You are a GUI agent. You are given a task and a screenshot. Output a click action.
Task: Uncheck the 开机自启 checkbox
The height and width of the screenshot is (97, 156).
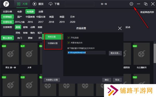(68, 38)
